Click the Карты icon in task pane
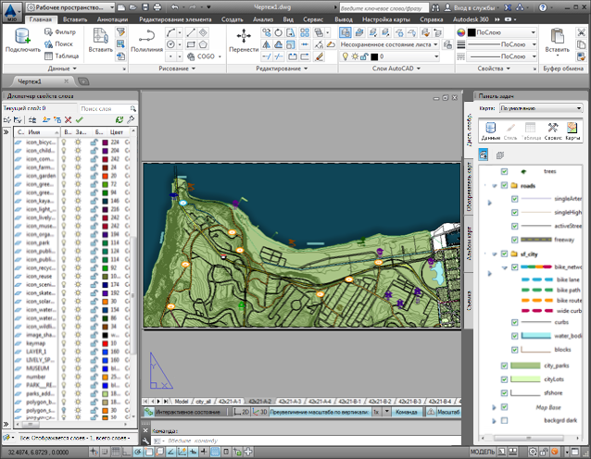This screenshot has width=591, height=459. [573, 131]
